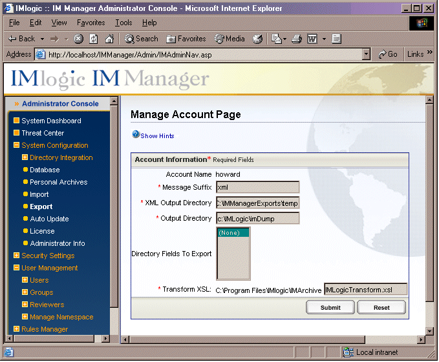Open the Tools menu
The width and height of the screenshot is (439, 362).
click(x=123, y=23)
